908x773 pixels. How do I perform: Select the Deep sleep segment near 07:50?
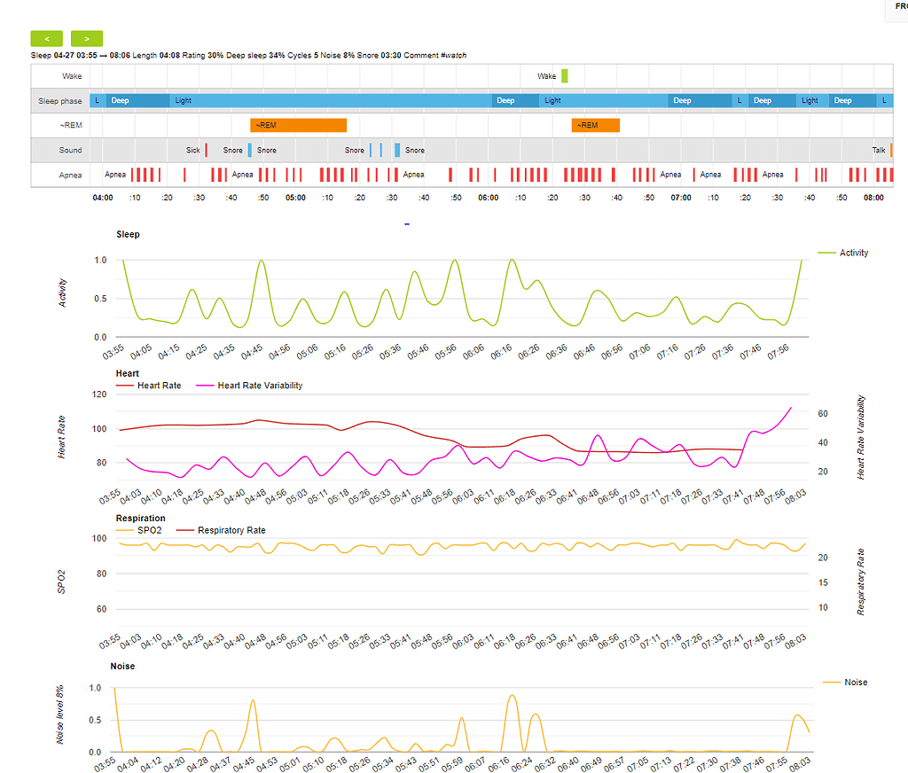pos(852,101)
